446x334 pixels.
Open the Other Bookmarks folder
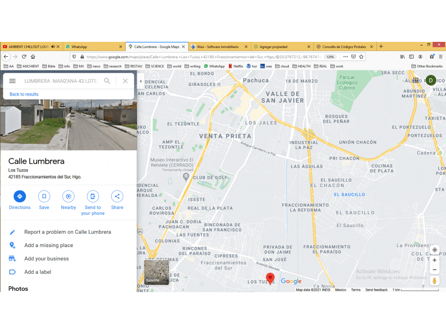(x=427, y=66)
